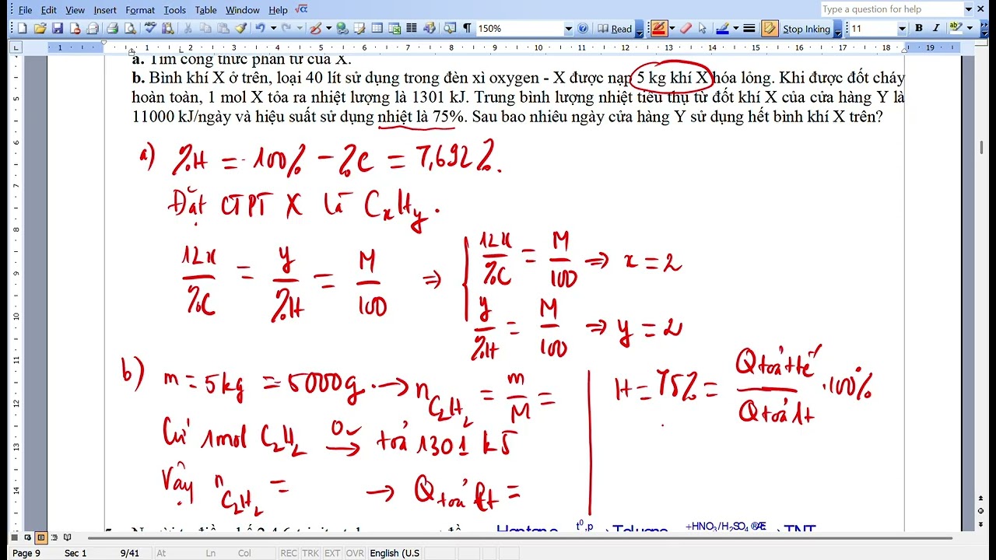Insert Table icon
996x560 pixels.
click(x=377, y=28)
